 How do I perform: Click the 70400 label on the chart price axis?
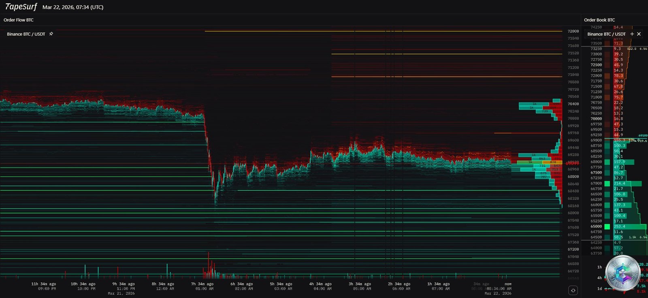point(573,104)
